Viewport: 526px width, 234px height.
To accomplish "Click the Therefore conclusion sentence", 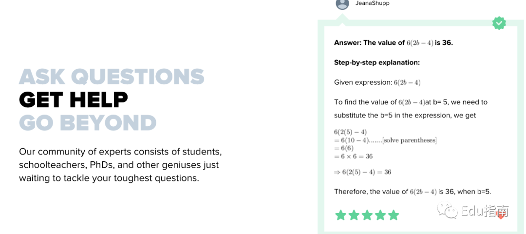I will [x=413, y=192].
